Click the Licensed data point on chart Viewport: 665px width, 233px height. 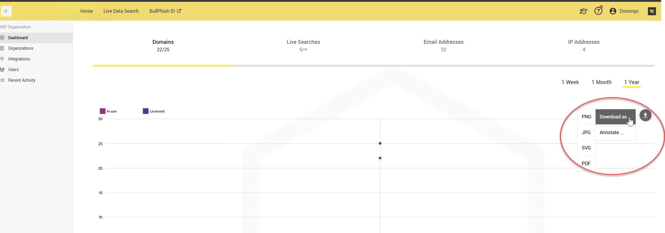click(380, 143)
